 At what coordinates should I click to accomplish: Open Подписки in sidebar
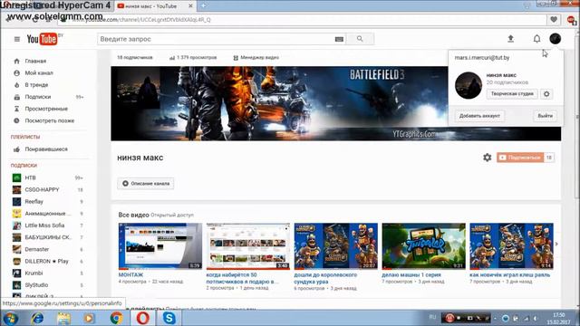pos(38,97)
